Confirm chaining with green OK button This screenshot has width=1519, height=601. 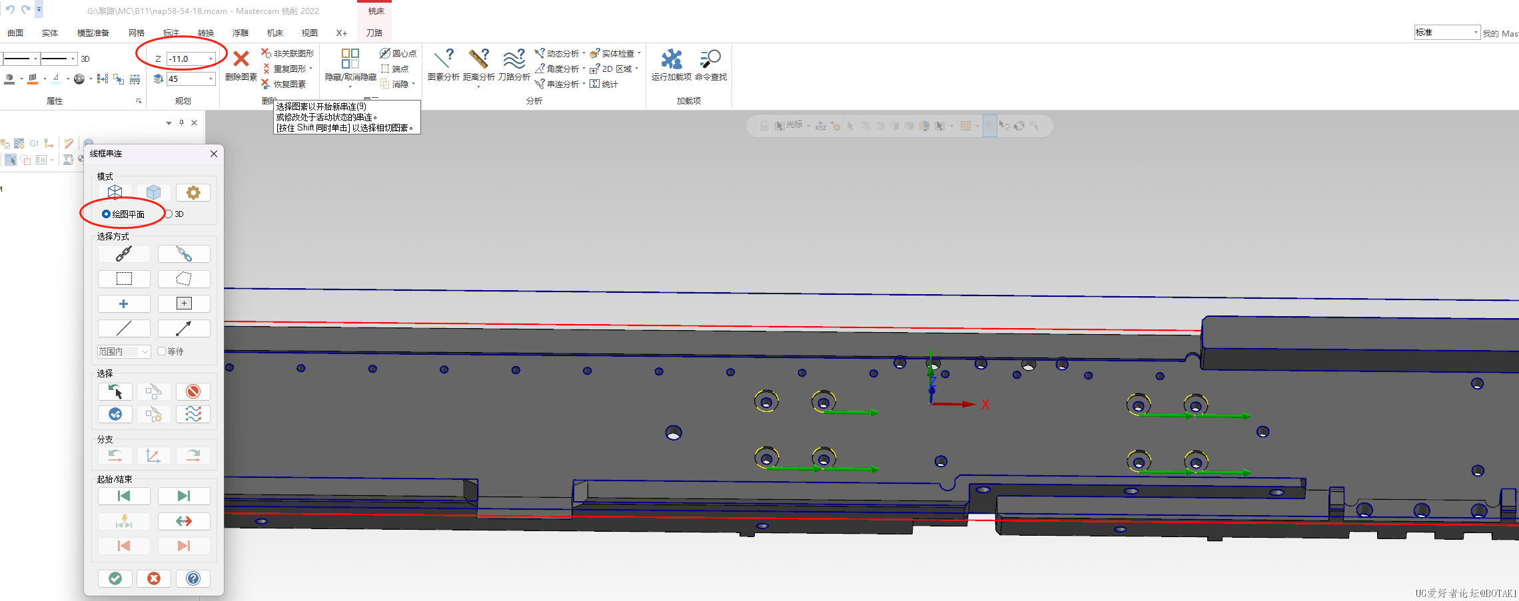(115, 578)
